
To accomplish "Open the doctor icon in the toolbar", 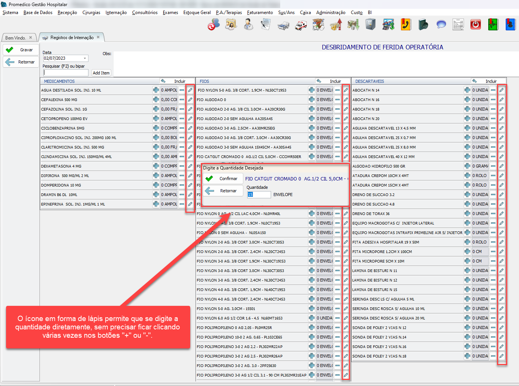I will 248,25.
